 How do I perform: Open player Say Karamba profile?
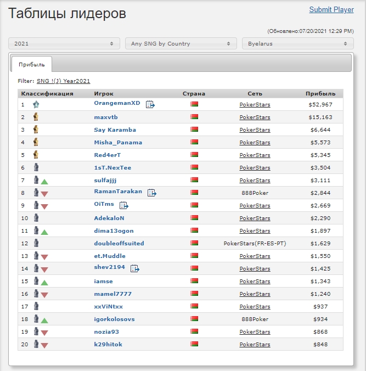point(115,130)
